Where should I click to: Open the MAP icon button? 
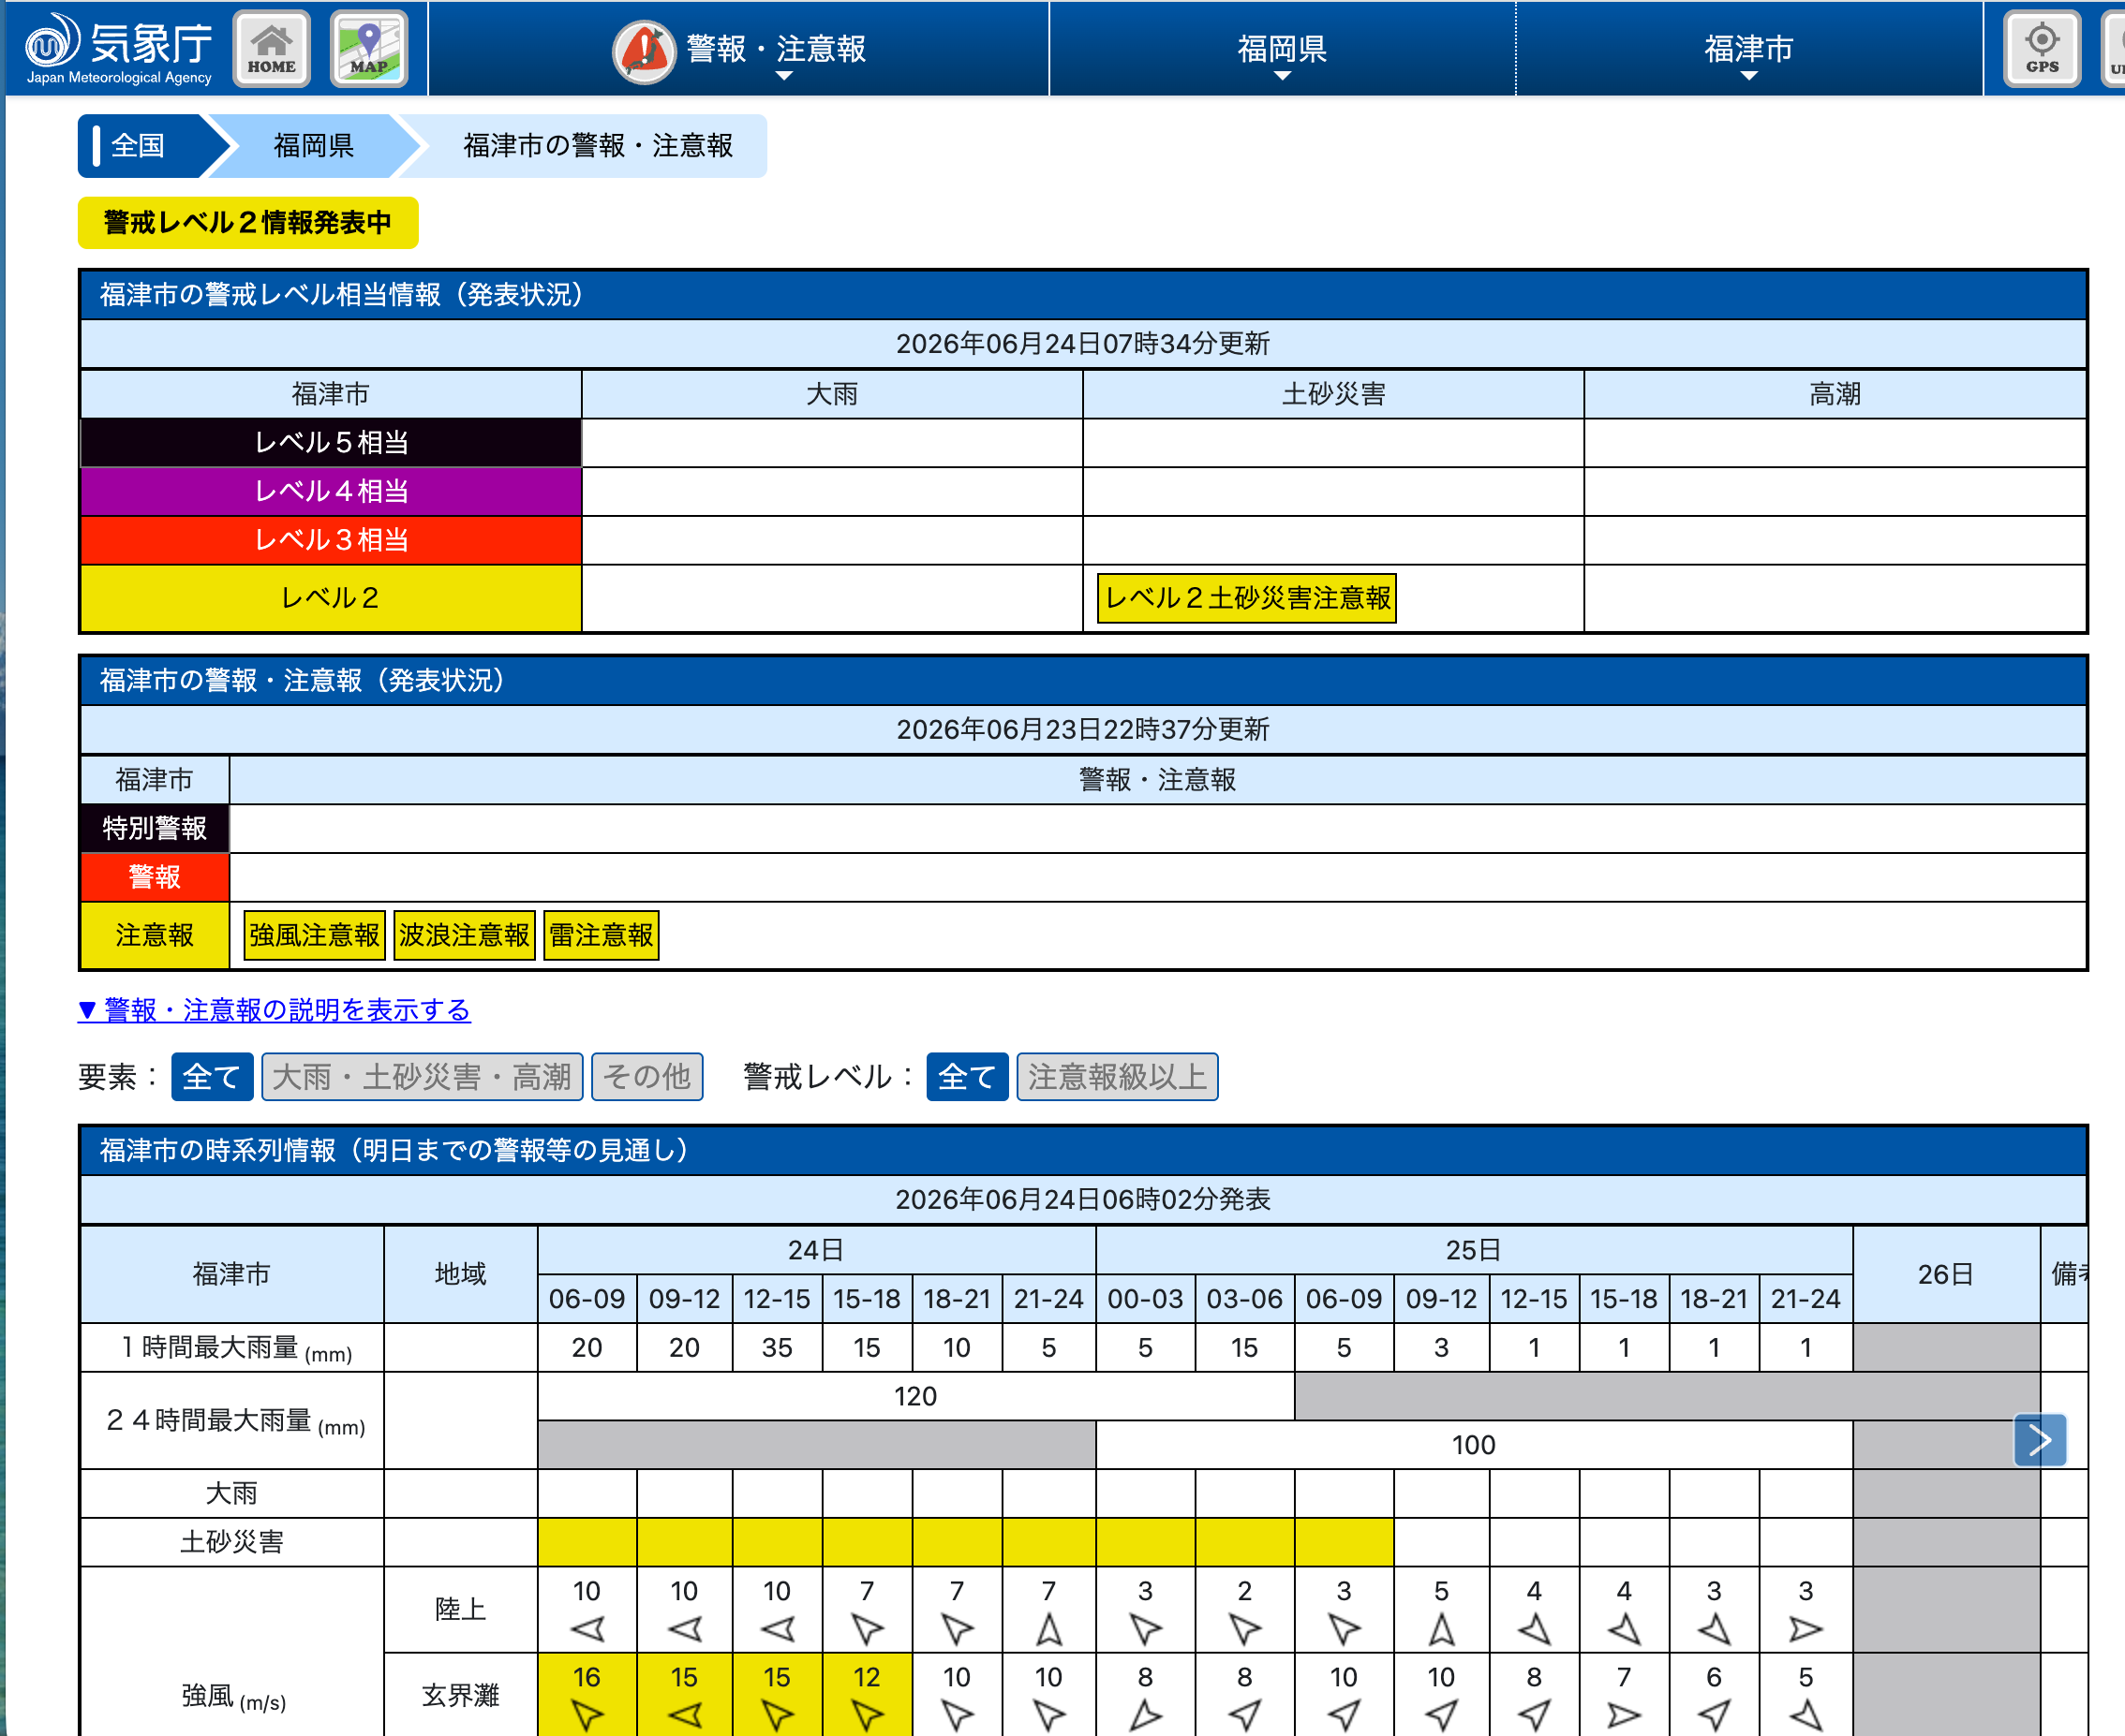click(369, 48)
